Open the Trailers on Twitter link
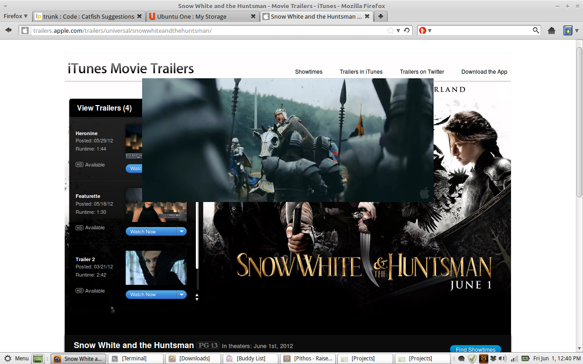 (x=422, y=72)
